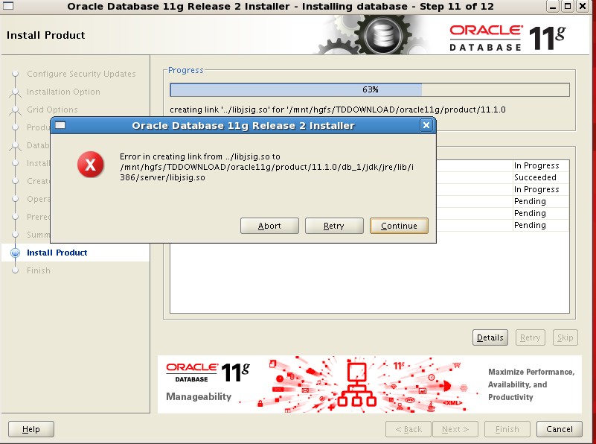The image size is (596, 444).
Task: Click the Install Product step bullet icon
Action: tap(15, 253)
